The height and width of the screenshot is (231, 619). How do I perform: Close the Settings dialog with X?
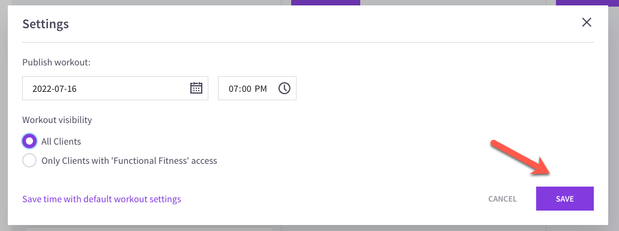click(x=587, y=22)
